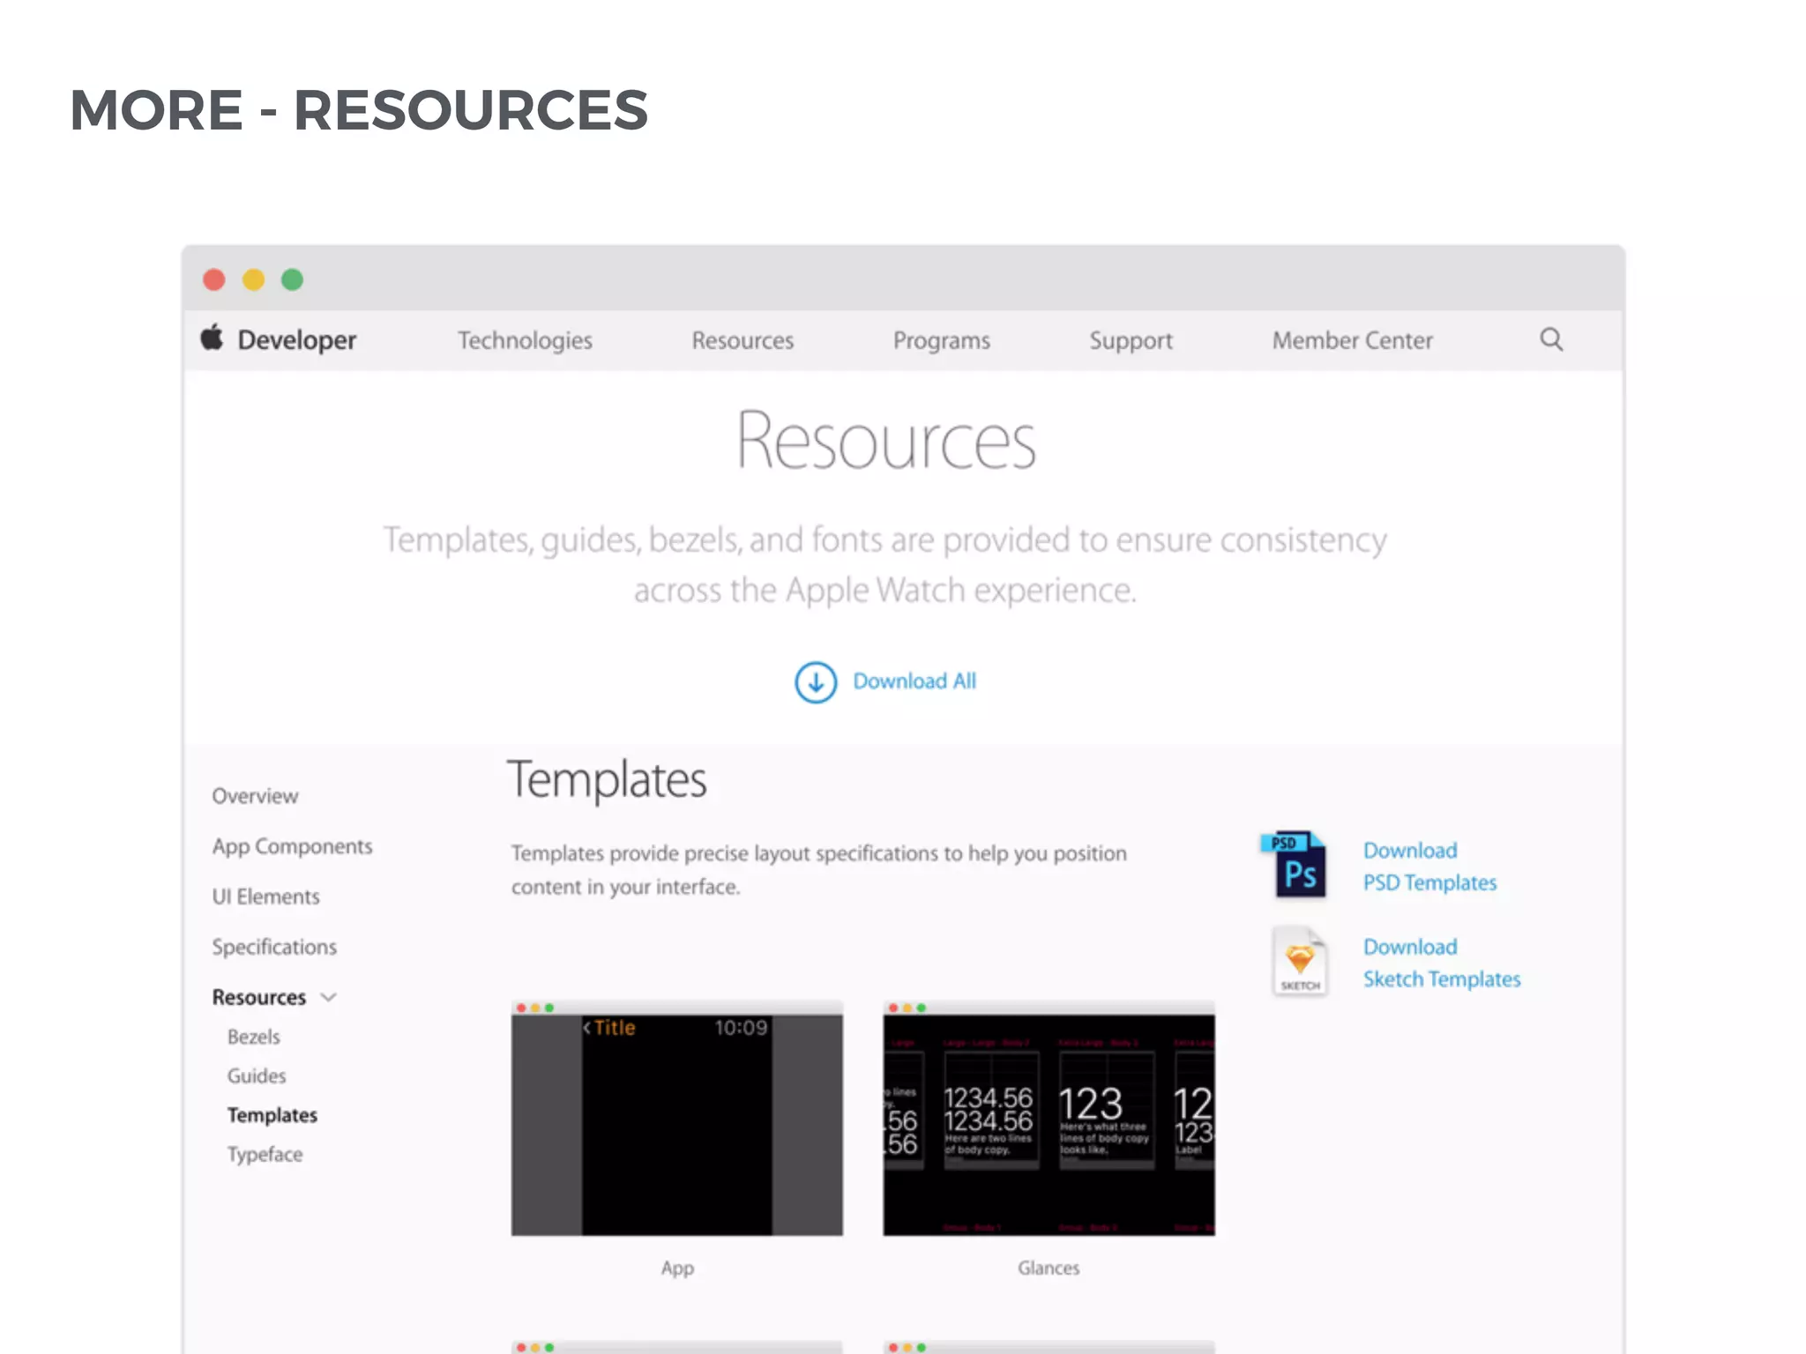Viewport: 1806px width, 1354px height.
Task: Select UI Elements in the sidebar
Action: pos(265,896)
